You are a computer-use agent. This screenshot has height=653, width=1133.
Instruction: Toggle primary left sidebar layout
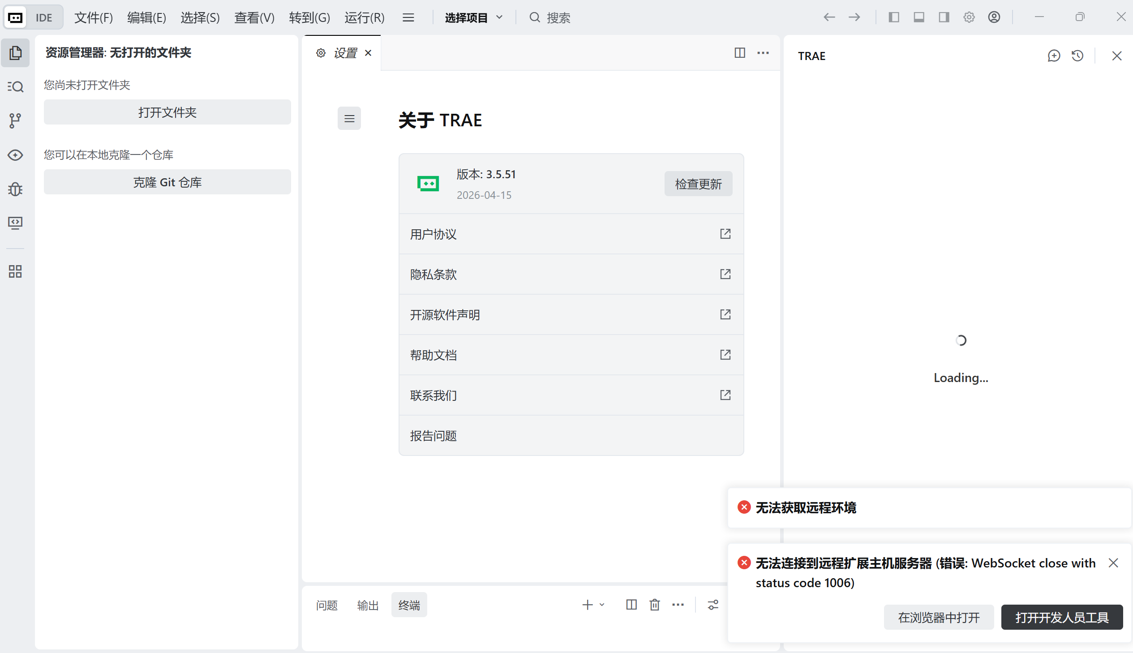[893, 17]
